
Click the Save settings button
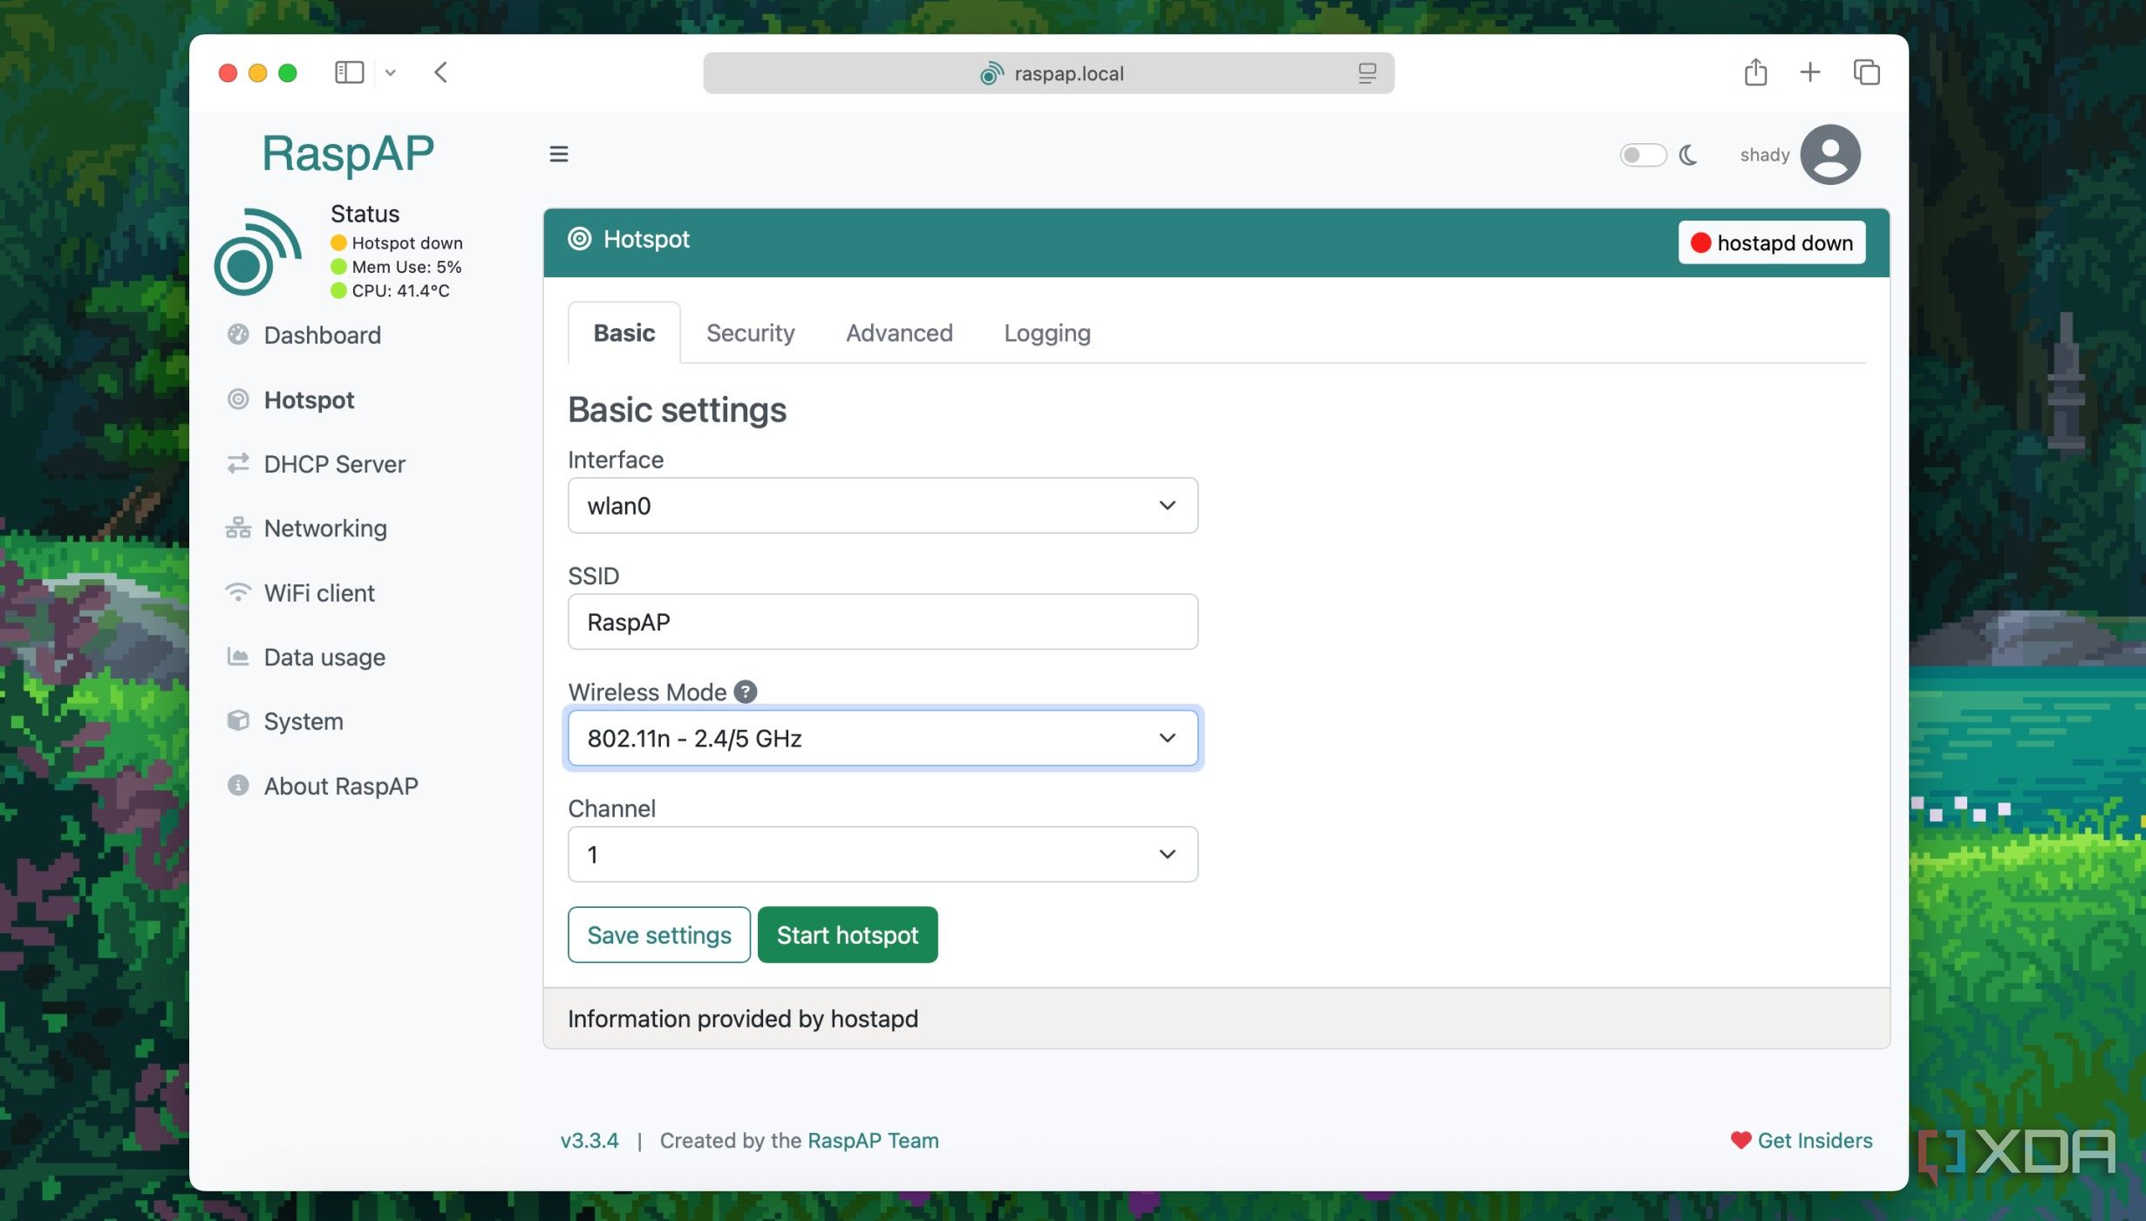(x=658, y=935)
